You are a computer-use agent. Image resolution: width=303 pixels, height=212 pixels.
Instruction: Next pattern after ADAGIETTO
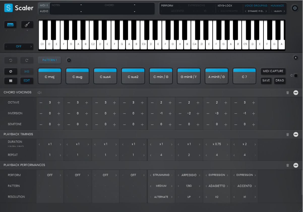tap(227, 186)
